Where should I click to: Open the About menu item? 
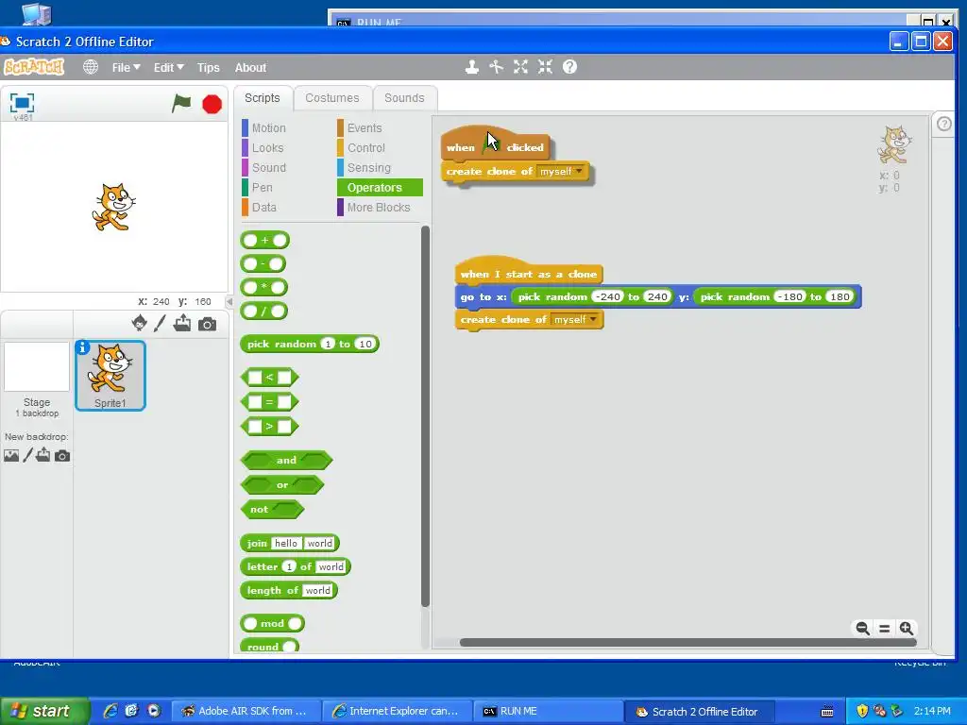[x=250, y=67]
